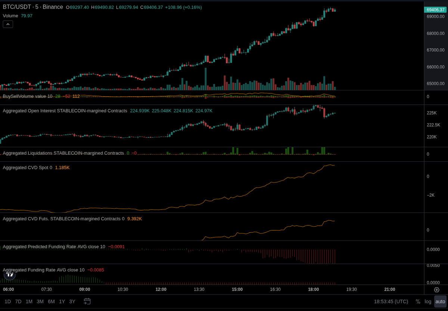The width and height of the screenshot is (448, 311).
Task: Click the TradingView logo icon
Action: coord(10,274)
